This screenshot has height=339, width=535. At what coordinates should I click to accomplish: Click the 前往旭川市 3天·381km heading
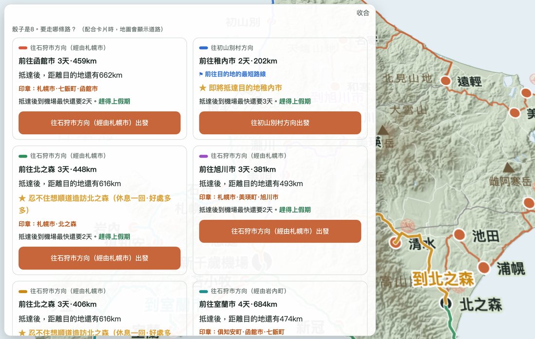[x=237, y=169]
